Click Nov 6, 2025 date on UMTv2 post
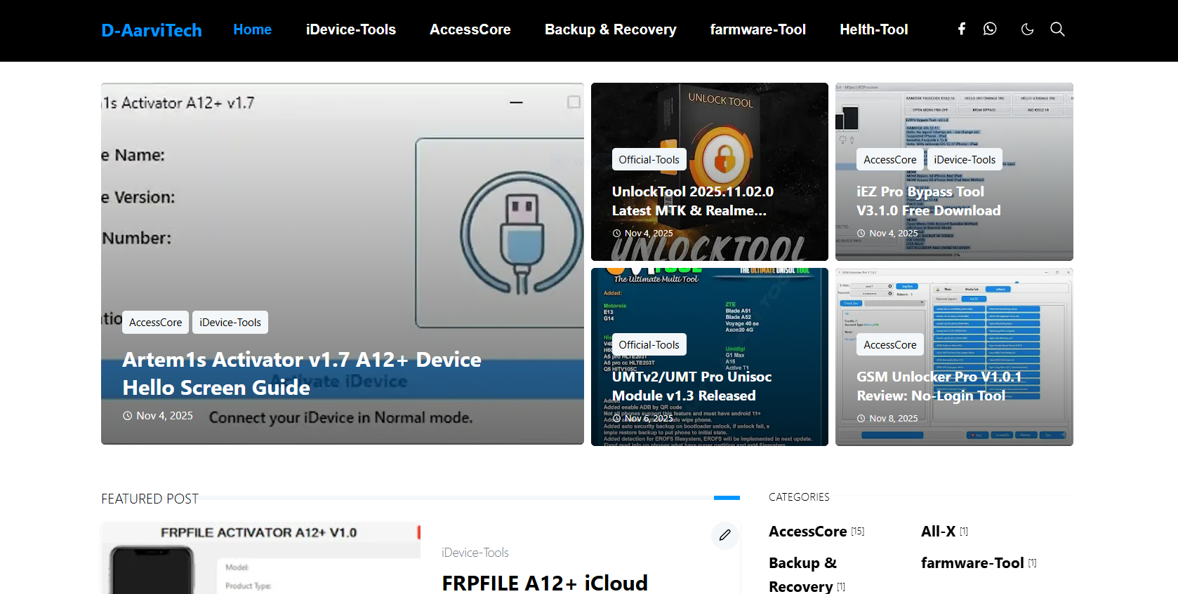The height and width of the screenshot is (594, 1178). [x=643, y=418]
